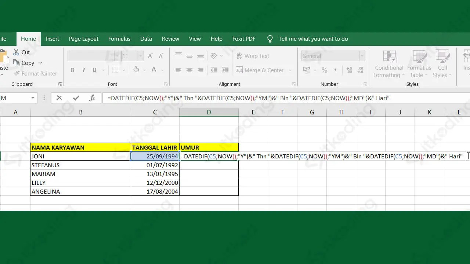The image size is (470, 264).
Task: Select column D header
Action: (x=209, y=112)
